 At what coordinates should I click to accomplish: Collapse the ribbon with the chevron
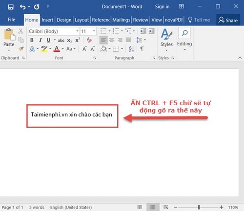point(240,58)
